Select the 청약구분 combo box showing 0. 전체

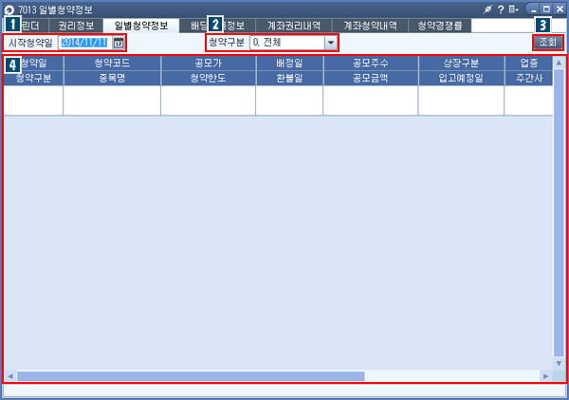[x=293, y=43]
